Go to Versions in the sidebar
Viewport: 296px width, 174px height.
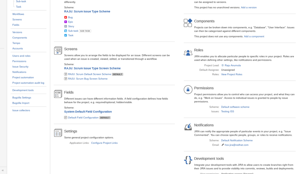coord(17,32)
